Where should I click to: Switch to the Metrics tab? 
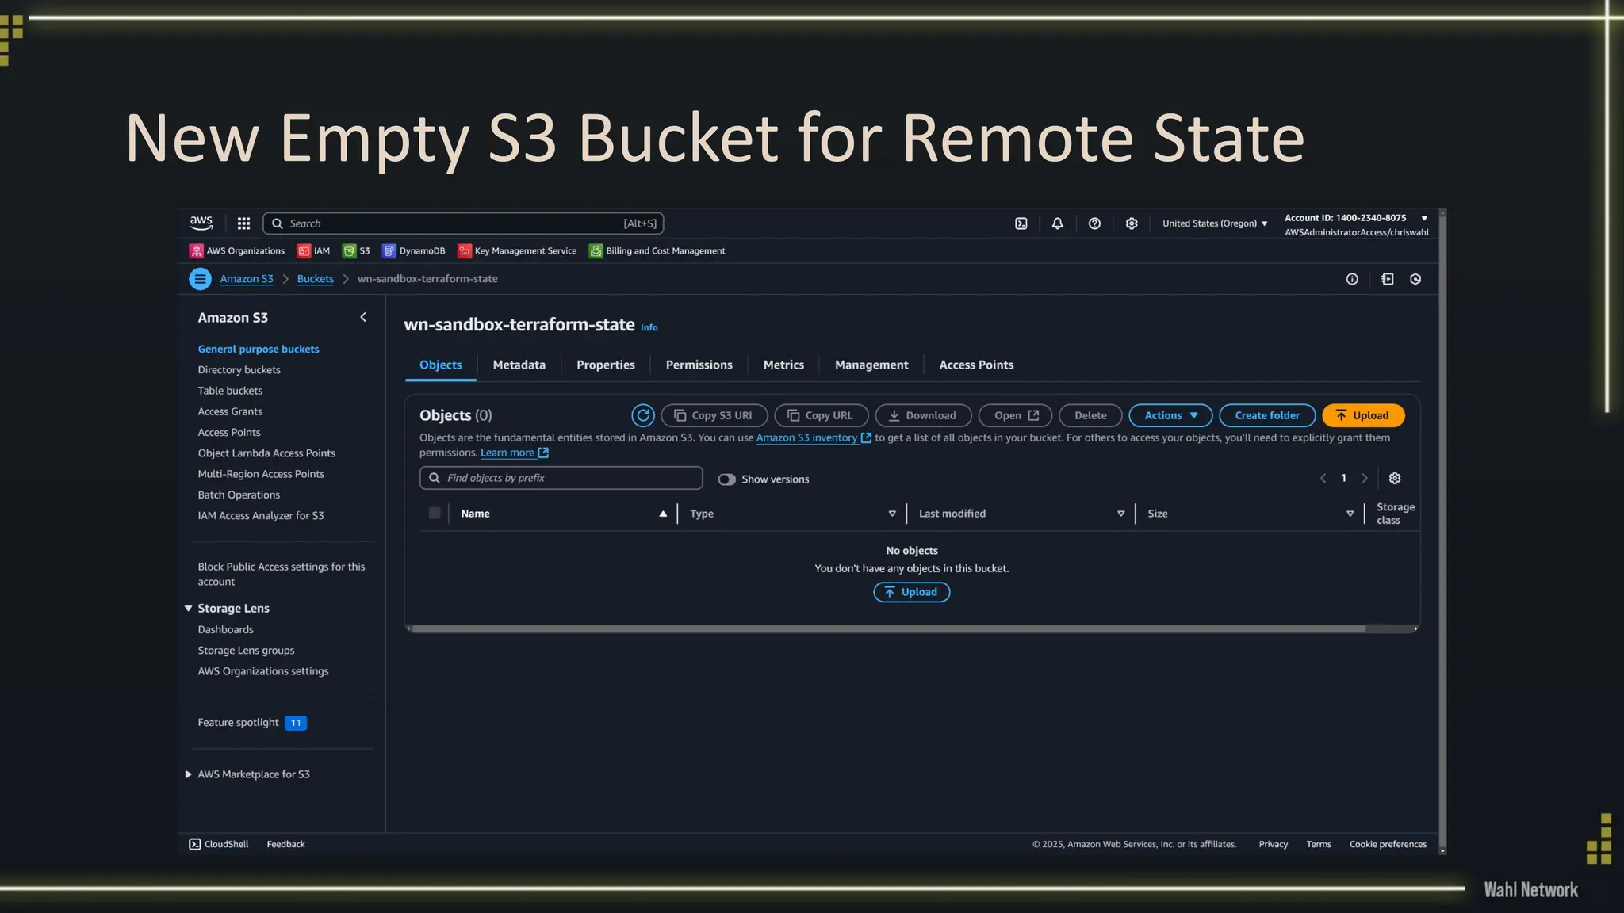pyautogui.click(x=783, y=365)
